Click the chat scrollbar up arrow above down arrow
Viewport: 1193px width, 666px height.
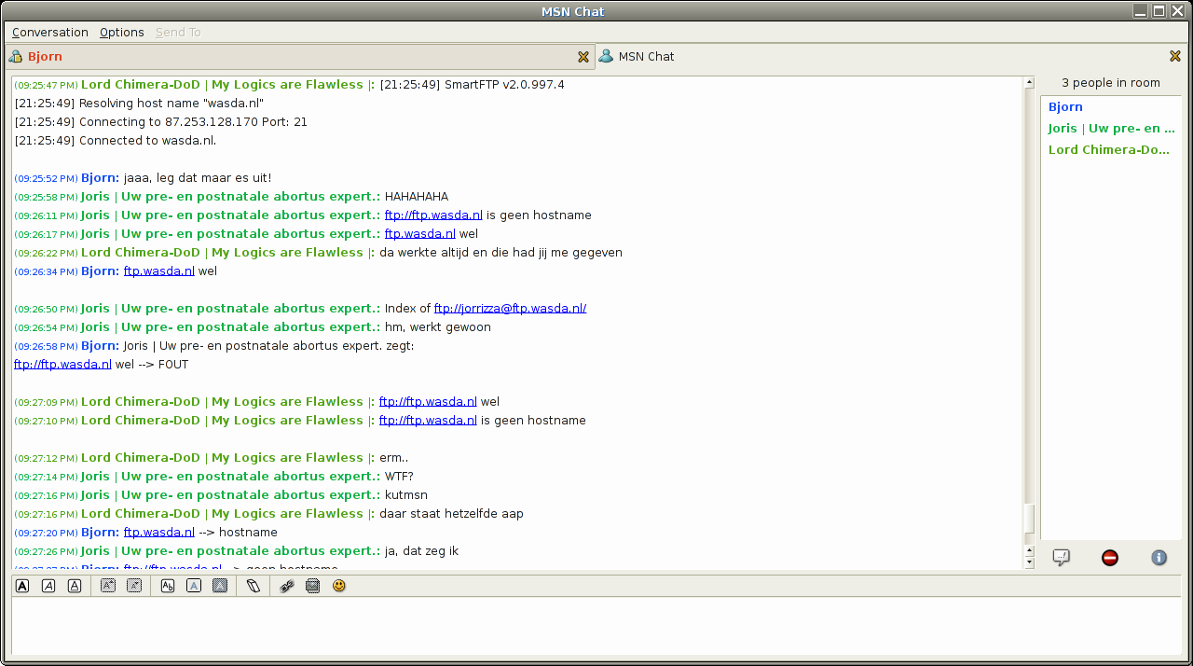(x=1029, y=550)
